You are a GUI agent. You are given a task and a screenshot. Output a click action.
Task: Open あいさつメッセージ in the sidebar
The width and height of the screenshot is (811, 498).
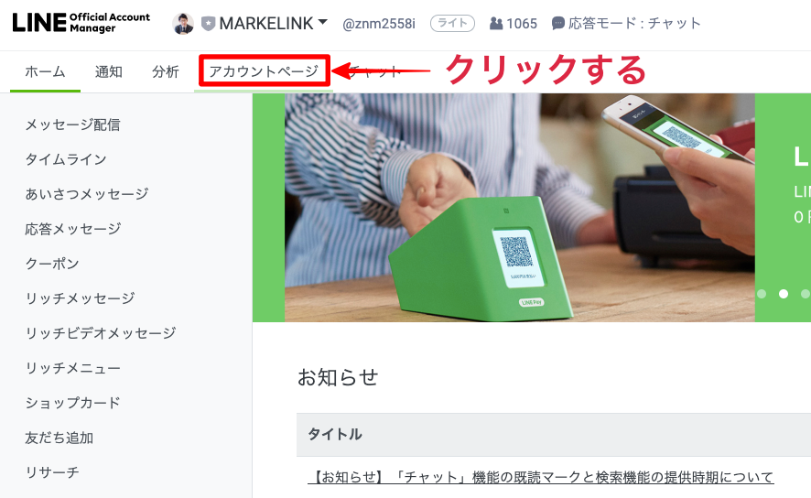coord(87,194)
